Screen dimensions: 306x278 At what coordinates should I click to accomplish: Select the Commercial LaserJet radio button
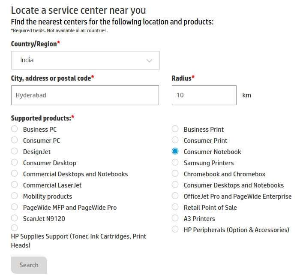point(15,185)
